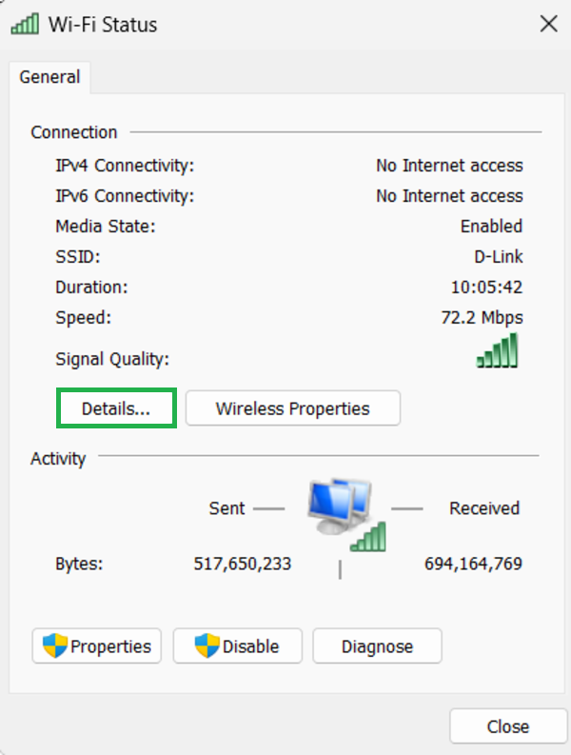Click the Wi-Fi Status title text
The height and width of the screenshot is (755, 571).
click(x=102, y=24)
